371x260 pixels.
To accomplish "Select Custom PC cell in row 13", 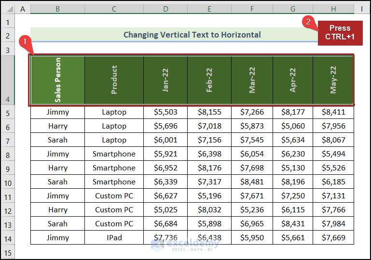I will coord(114,223).
